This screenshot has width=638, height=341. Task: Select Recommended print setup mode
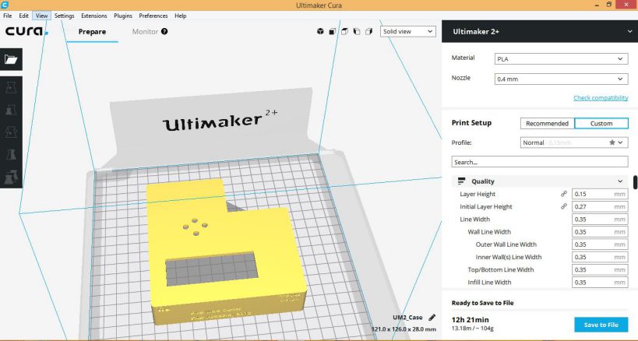tap(548, 124)
